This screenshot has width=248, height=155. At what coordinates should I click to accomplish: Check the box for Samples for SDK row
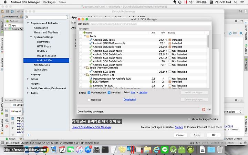81,85
